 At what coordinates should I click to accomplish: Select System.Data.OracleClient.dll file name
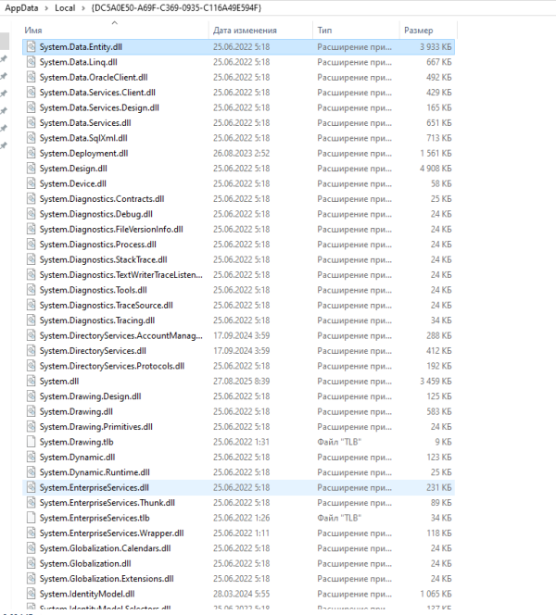tap(94, 77)
